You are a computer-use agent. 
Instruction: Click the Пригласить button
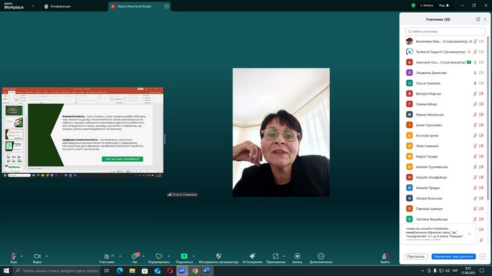coord(416,256)
